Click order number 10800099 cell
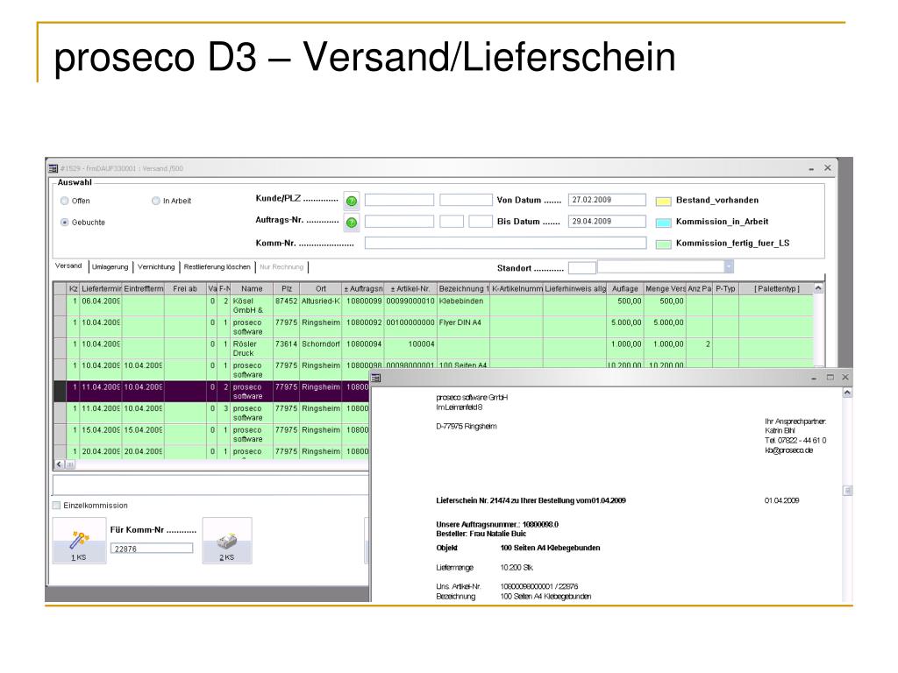Screen dimensions: 898x673 coord(363,306)
